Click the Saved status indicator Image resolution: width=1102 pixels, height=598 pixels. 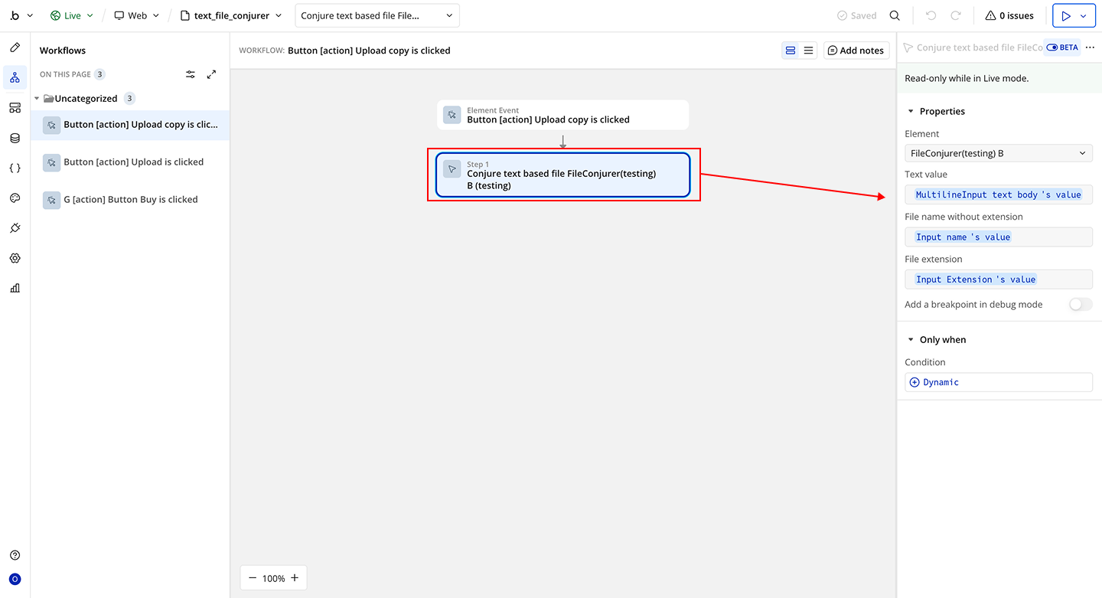[856, 15]
